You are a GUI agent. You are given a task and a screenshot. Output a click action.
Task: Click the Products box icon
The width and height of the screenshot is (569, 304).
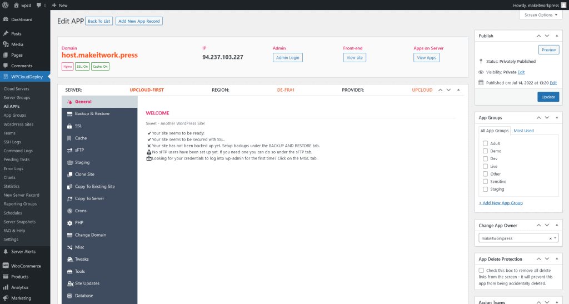point(6,276)
